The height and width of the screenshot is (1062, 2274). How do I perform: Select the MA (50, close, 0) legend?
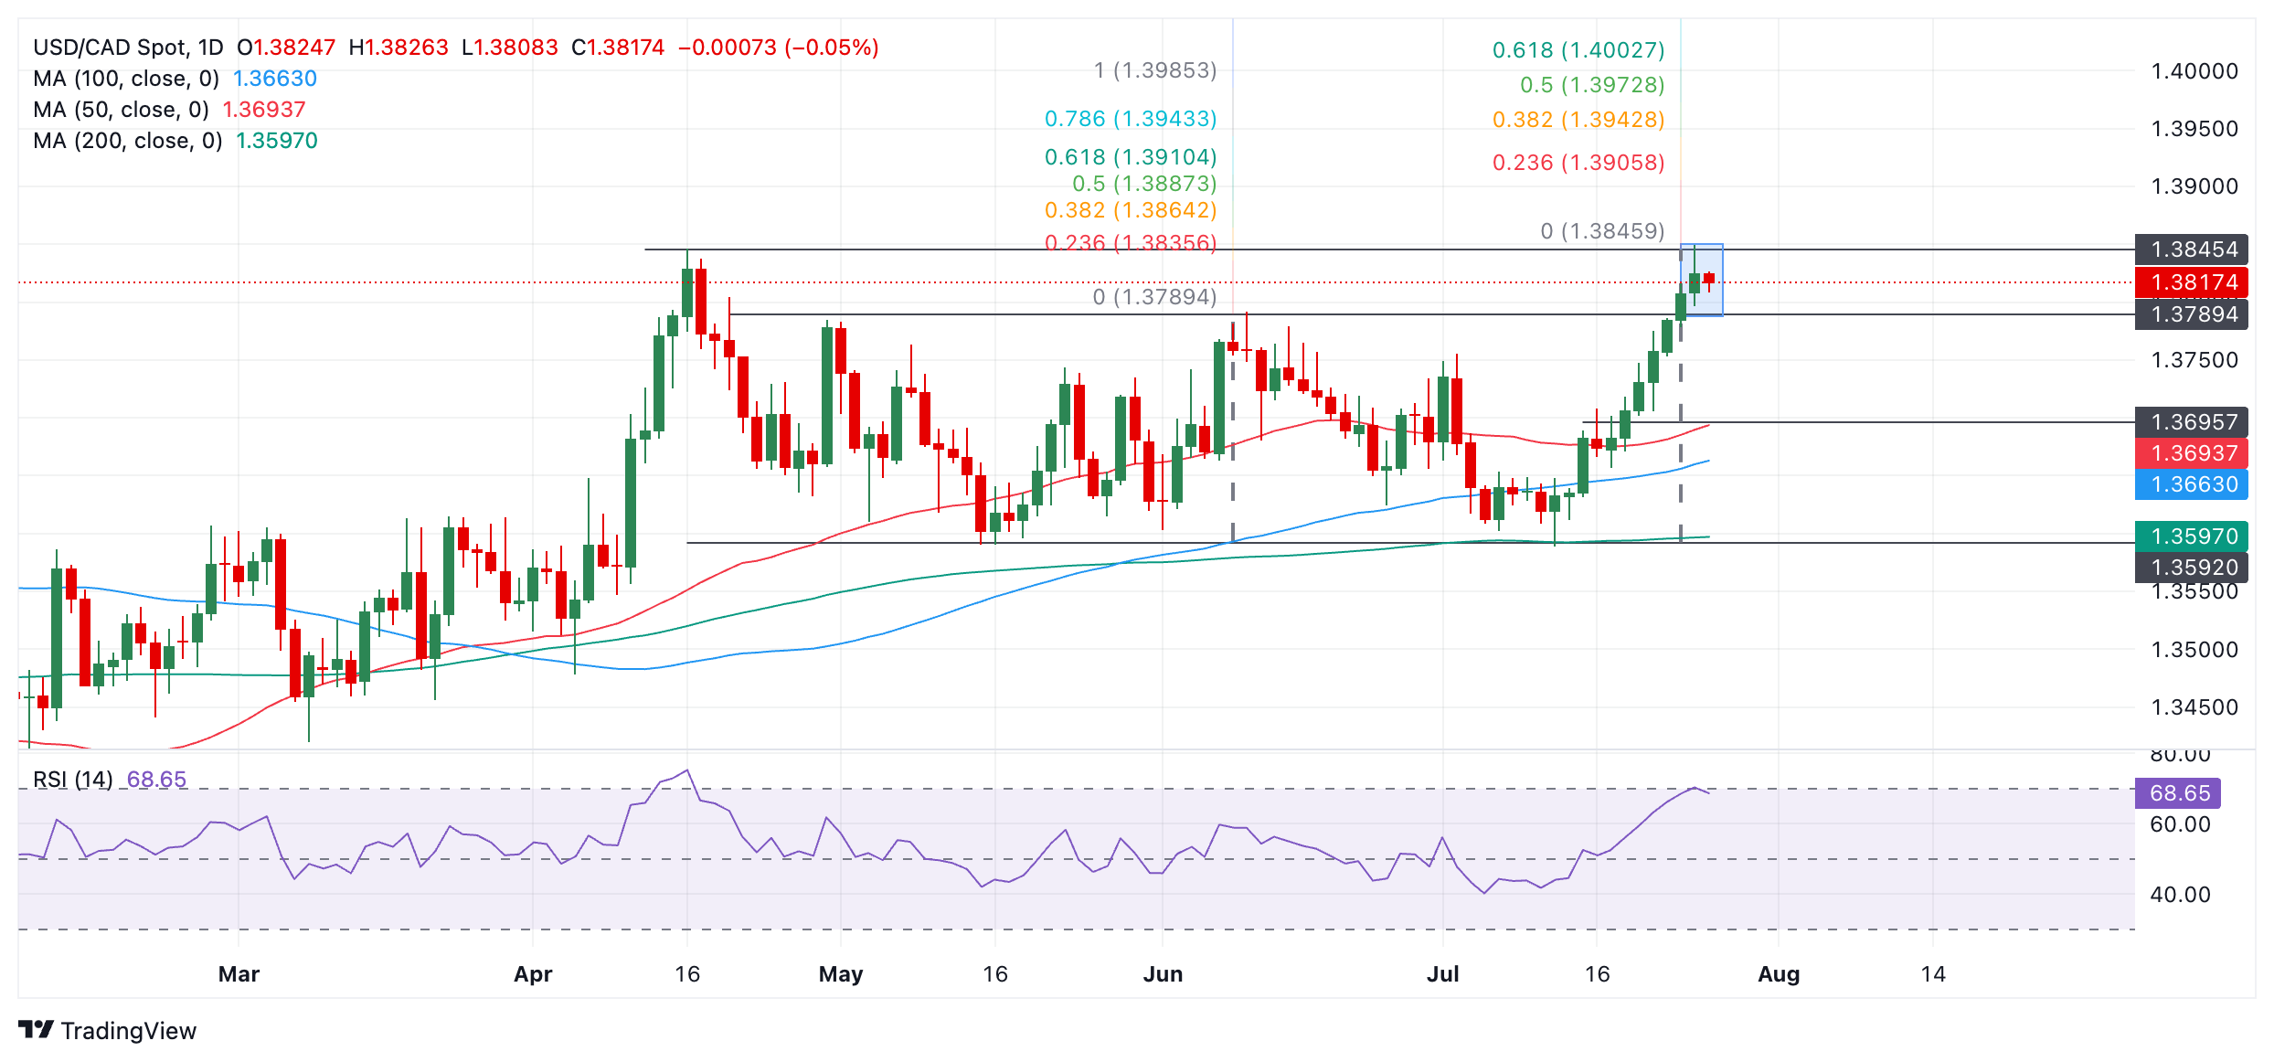pos(121,110)
